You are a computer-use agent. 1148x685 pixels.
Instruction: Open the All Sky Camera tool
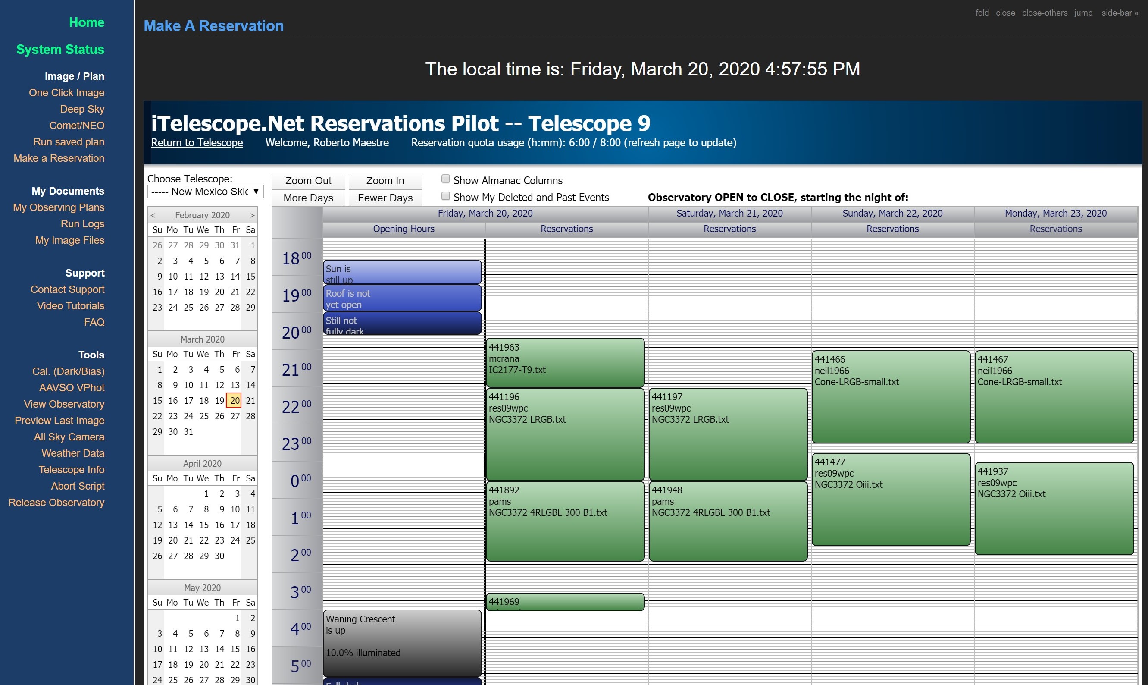tap(69, 437)
